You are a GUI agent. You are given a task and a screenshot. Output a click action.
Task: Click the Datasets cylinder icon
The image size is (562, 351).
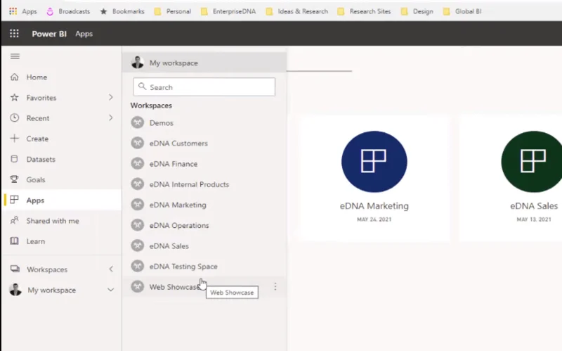coord(14,159)
